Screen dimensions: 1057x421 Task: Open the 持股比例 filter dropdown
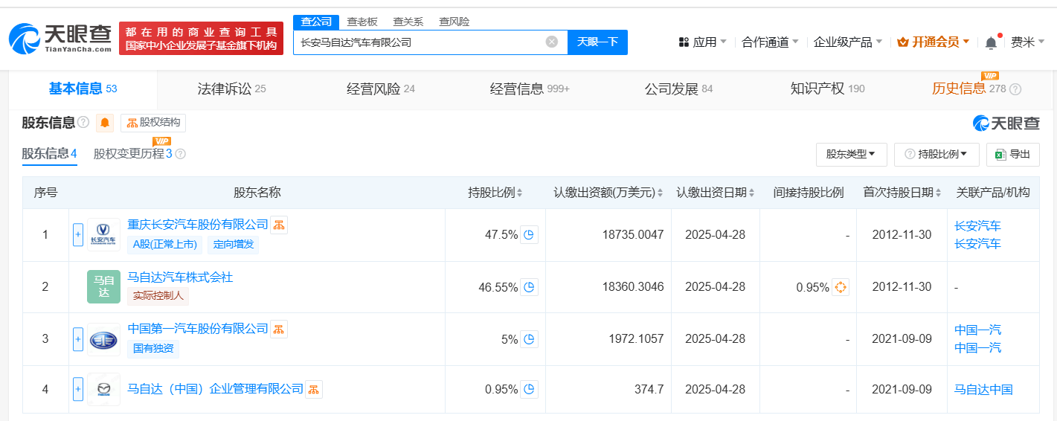pyautogui.click(x=936, y=154)
